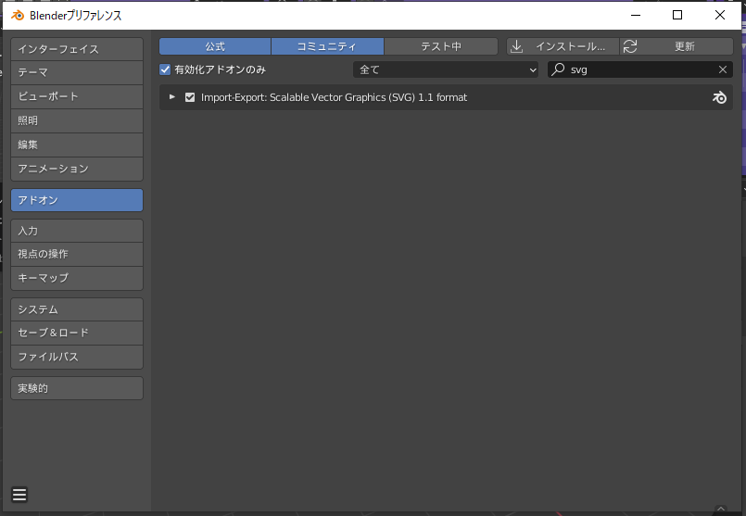Click the Blender official support icon on SVG row
This screenshot has width=746, height=516.
719,97
